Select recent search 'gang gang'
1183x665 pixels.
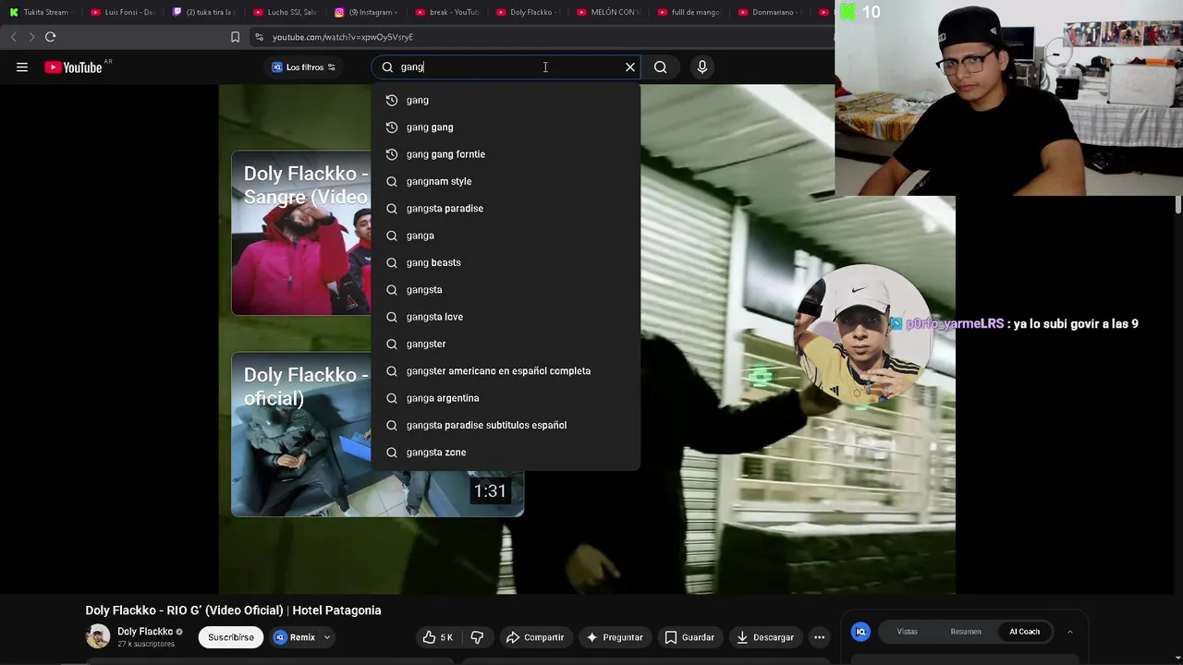pos(506,127)
